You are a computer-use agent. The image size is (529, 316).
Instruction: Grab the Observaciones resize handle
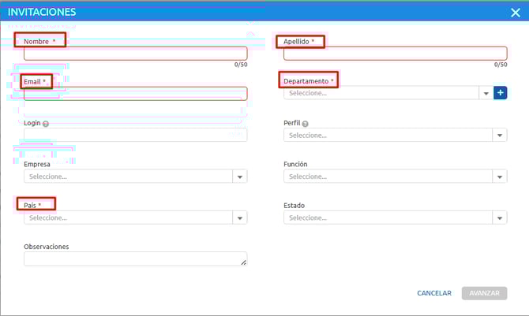pos(243,262)
